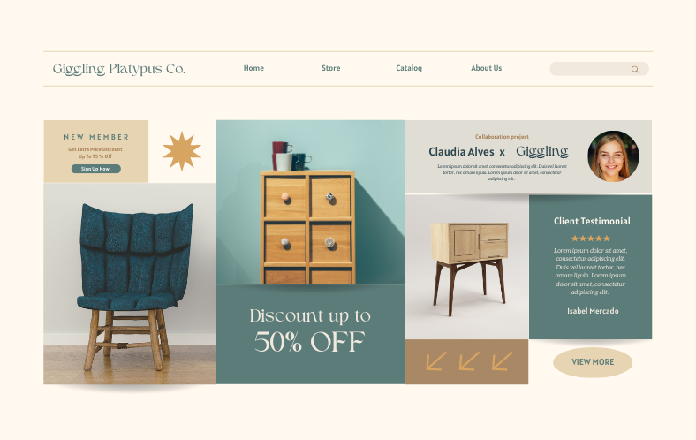Select the wooden drawer cabinet photo

pos(310,202)
